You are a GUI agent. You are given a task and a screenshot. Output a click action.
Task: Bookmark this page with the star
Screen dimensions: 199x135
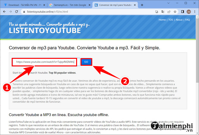click(x=175, y=12)
